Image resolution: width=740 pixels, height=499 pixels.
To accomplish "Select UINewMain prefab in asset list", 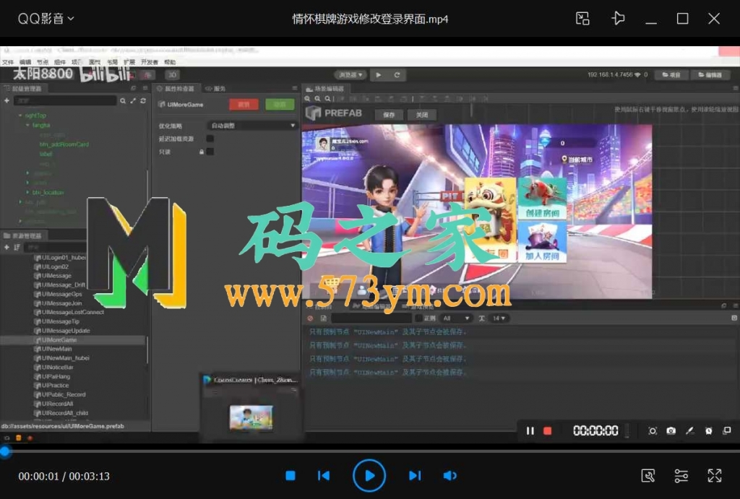I will (56, 349).
